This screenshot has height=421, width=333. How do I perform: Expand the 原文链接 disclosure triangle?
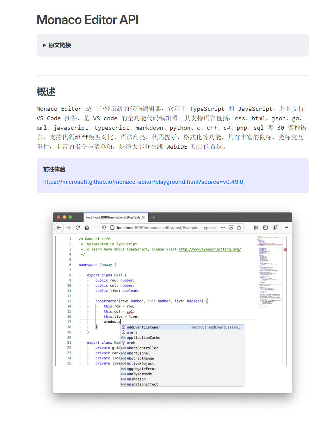tap(45, 45)
